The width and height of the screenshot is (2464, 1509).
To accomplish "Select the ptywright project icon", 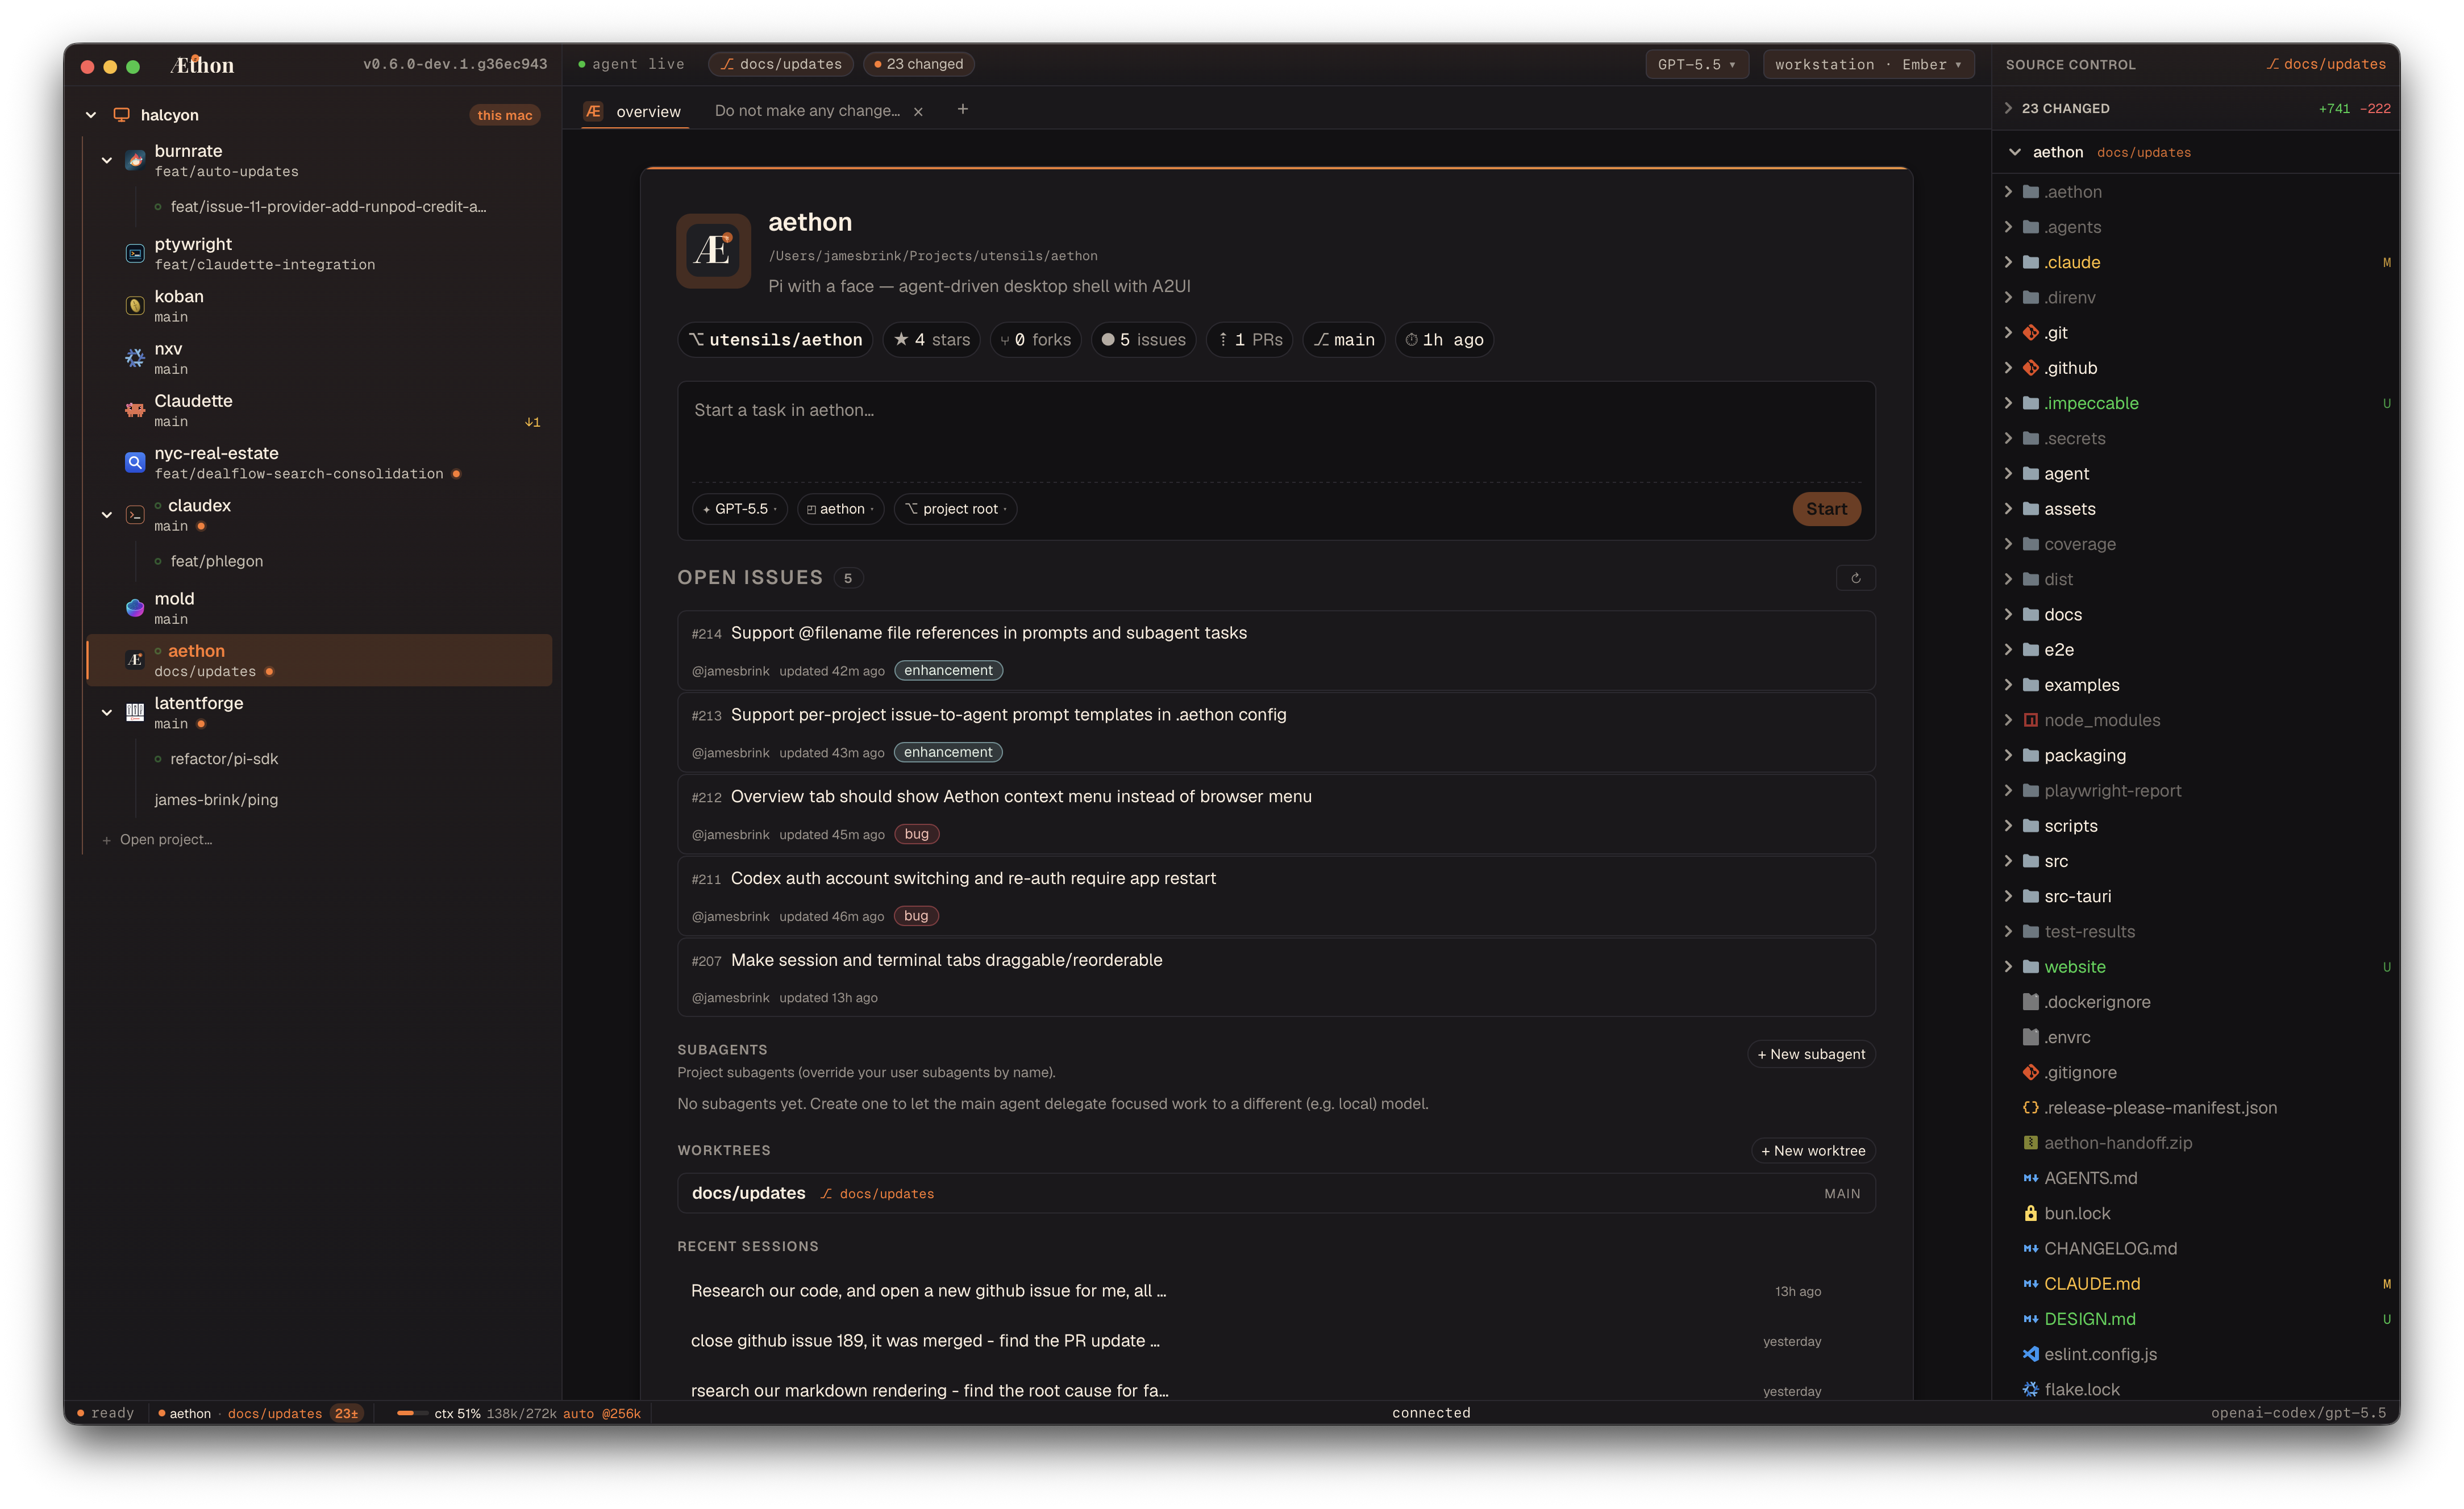I will (x=135, y=254).
